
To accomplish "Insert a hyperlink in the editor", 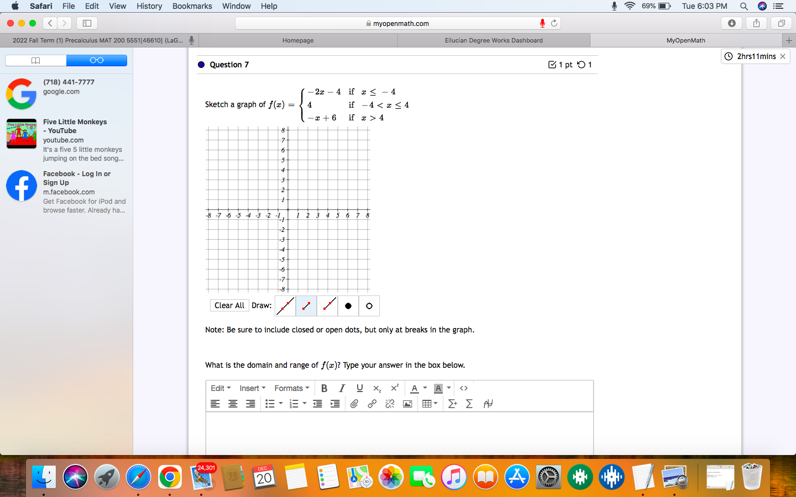I will [371, 404].
